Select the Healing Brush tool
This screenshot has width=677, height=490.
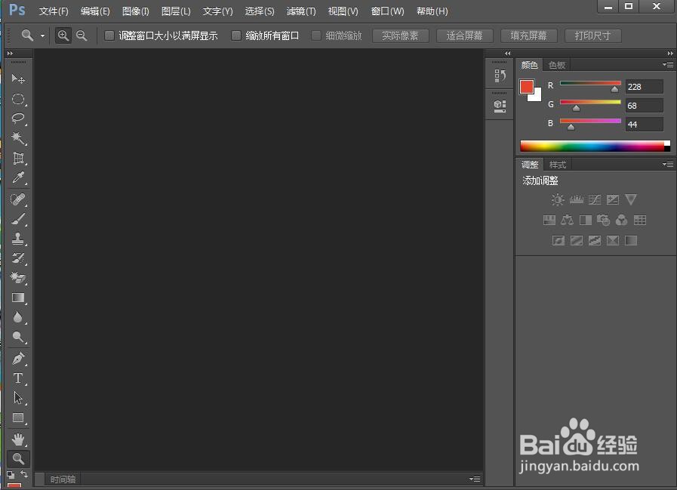(18, 199)
